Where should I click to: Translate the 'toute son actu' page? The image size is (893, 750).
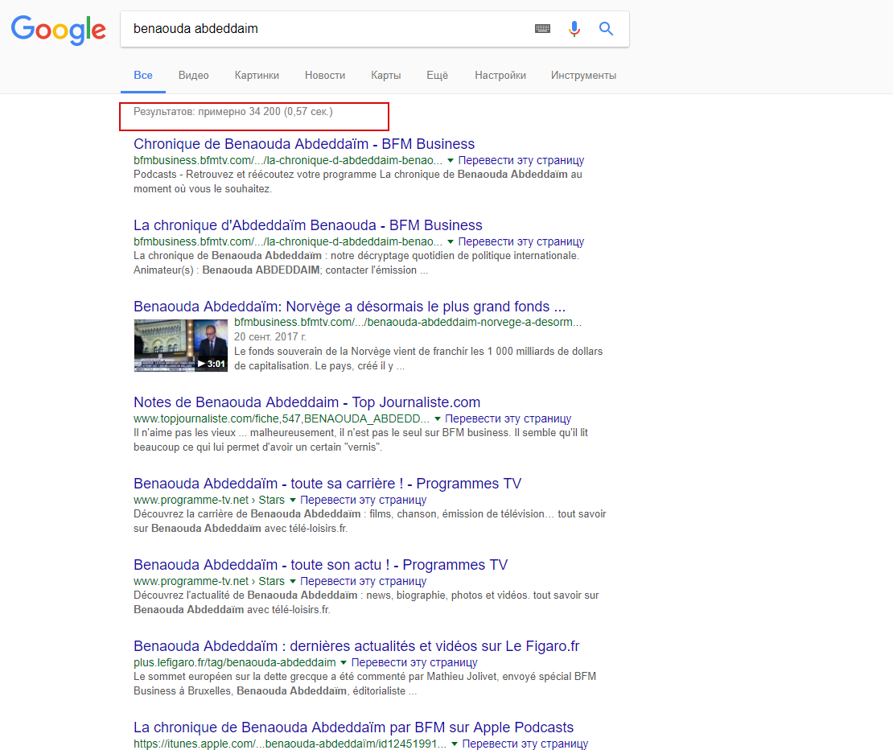tap(364, 582)
